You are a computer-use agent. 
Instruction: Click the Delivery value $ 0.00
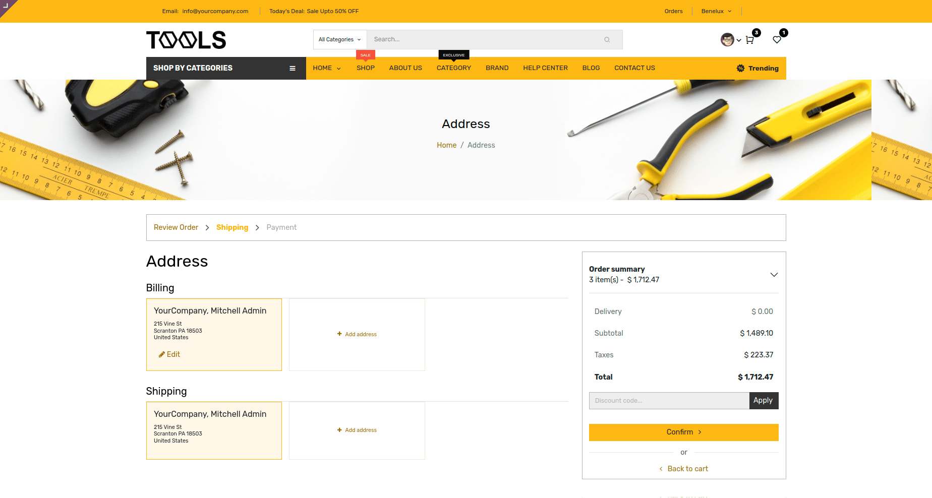[x=762, y=312]
